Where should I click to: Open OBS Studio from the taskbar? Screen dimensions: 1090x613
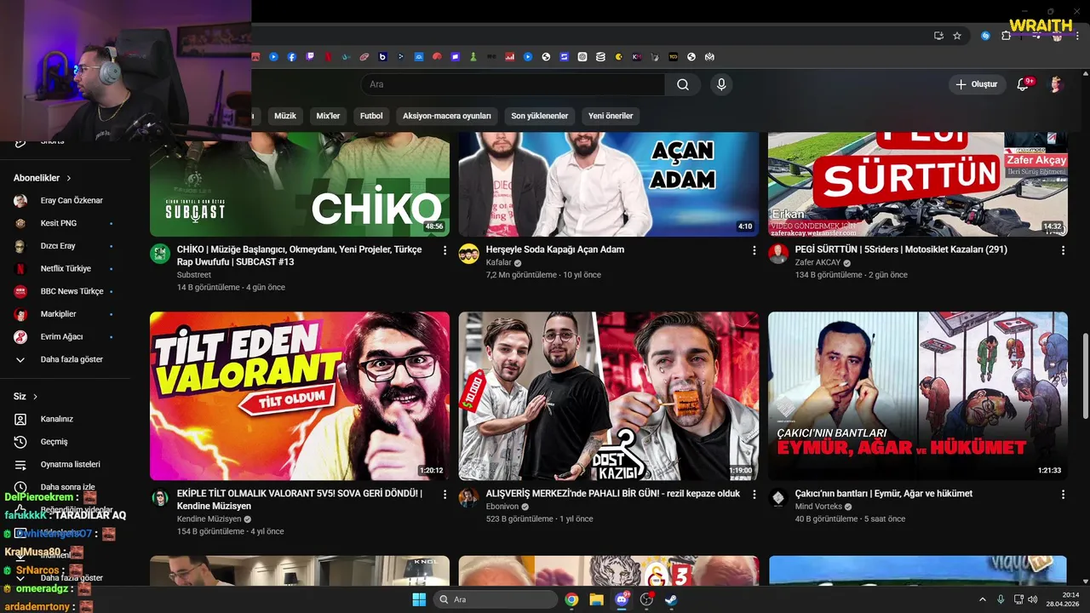coord(646,599)
